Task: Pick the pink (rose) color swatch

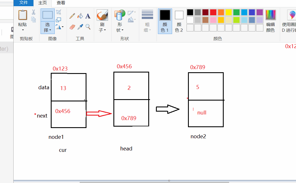Action: pos(213,20)
